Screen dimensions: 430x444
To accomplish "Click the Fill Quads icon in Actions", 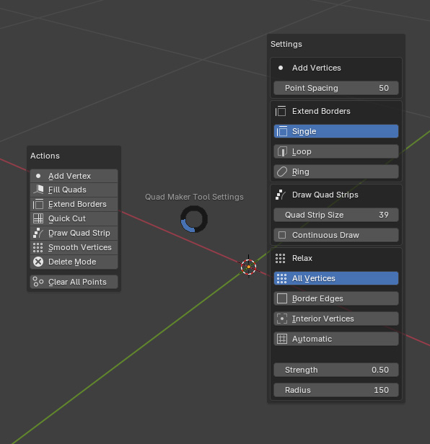I will (38, 190).
